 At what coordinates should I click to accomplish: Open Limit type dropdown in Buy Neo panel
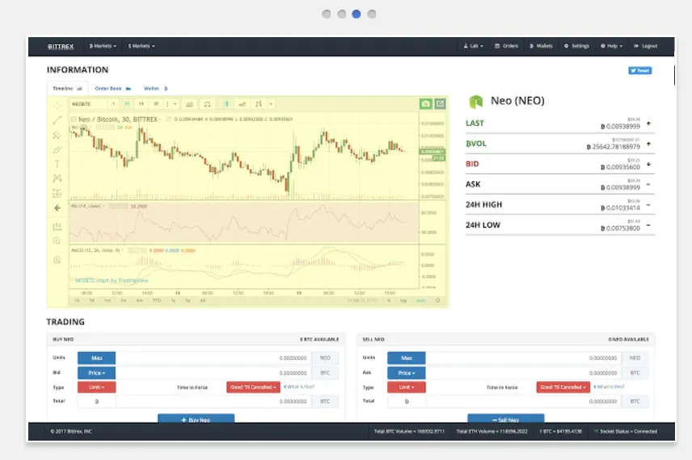[97, 387]
